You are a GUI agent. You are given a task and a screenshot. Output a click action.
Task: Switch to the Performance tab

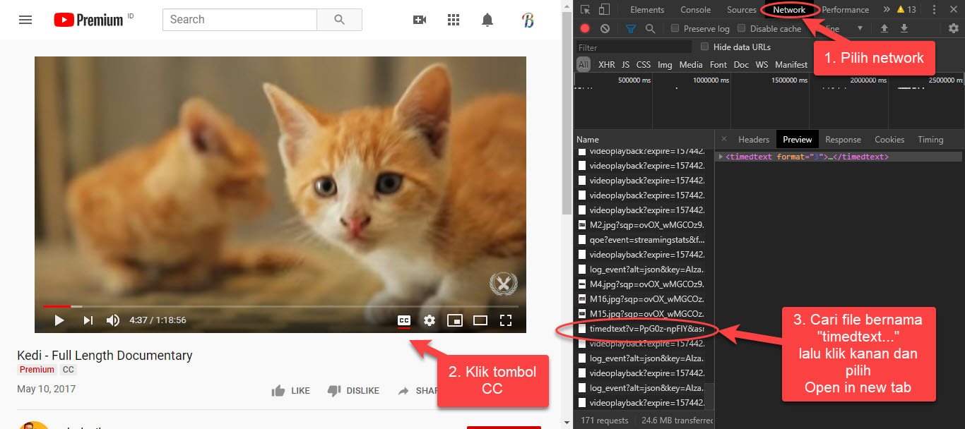[x=846, y=10]
